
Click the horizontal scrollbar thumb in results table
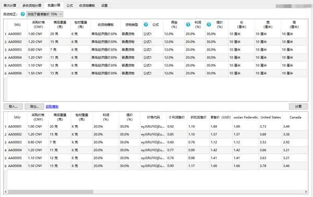click(x=51, y=192)
